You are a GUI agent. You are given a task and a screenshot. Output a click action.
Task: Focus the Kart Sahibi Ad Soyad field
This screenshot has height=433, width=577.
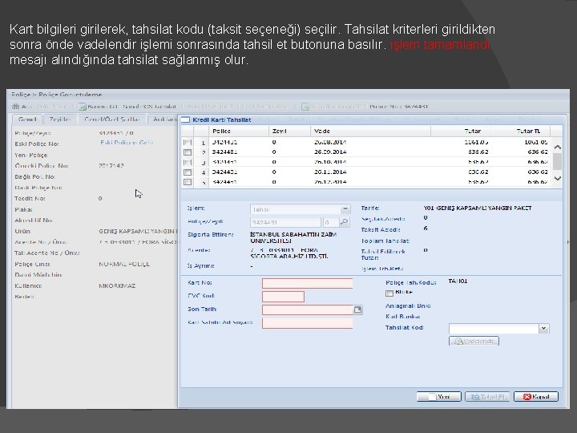307,323
